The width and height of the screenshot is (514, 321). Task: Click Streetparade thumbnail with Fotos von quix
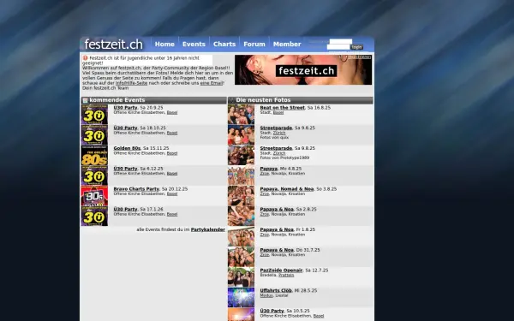coord(241,134)
